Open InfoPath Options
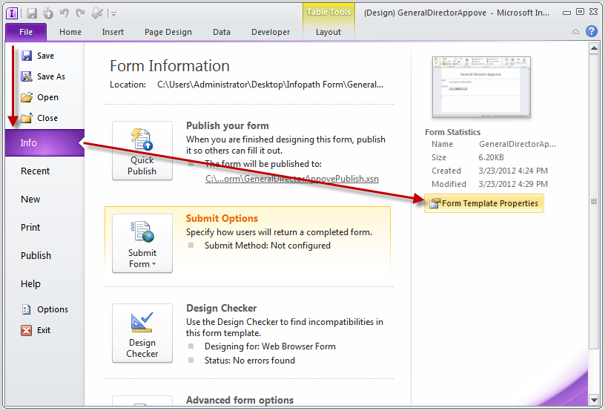Viewport: 605px width, 411px height. pos(44,309)
